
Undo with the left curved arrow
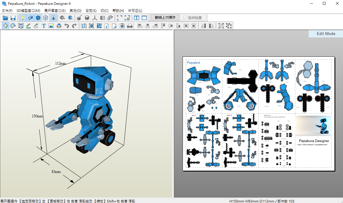tap(66, 26)
